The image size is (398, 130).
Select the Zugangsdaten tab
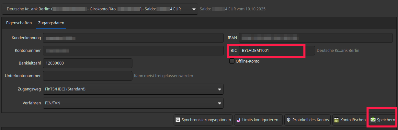[x=51, y=23]
